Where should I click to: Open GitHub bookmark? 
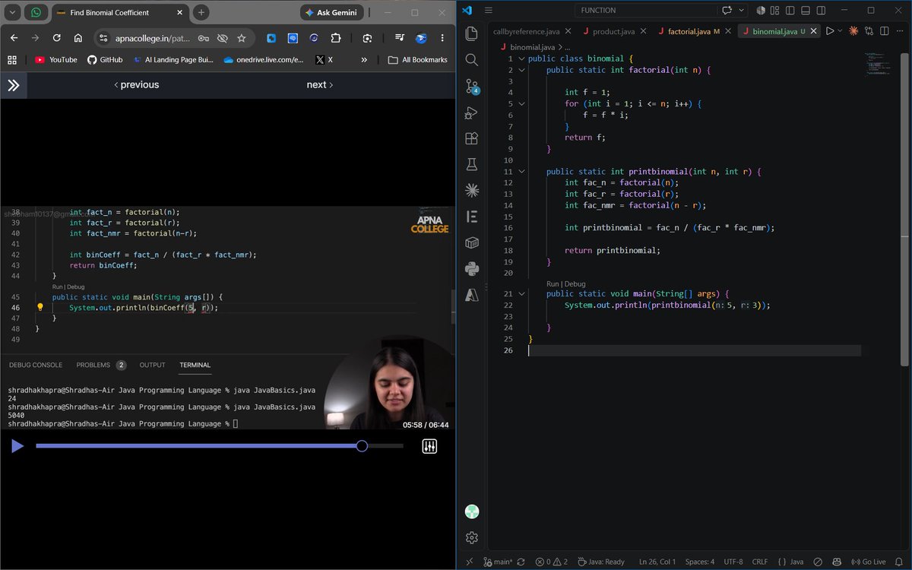click(105, 59)
